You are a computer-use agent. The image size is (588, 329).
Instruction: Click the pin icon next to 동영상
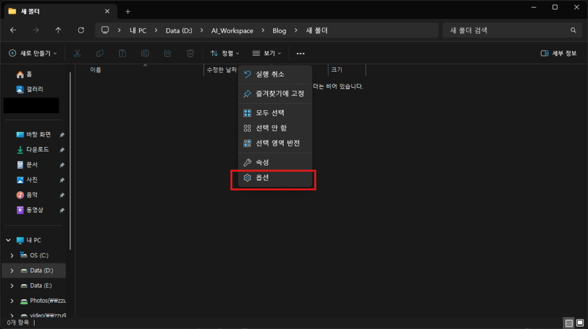62,210
